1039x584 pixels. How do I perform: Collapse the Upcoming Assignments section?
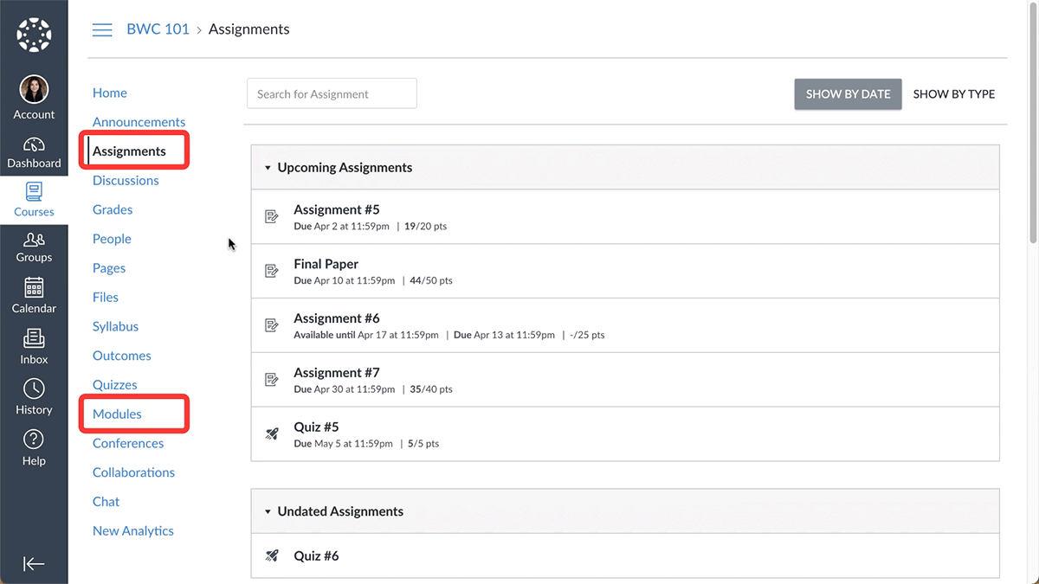coord(268,167)
